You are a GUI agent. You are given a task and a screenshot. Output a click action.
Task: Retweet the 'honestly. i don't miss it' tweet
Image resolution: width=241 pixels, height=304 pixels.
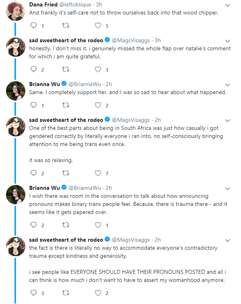[x=66, y=69]
